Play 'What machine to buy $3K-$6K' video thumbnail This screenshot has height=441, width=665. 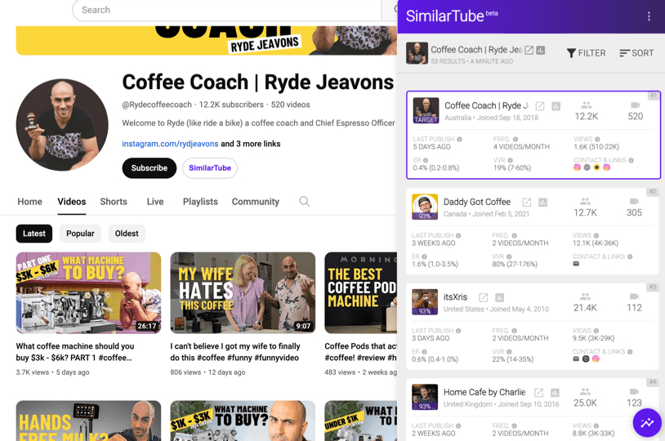click(x=88, y=293)
